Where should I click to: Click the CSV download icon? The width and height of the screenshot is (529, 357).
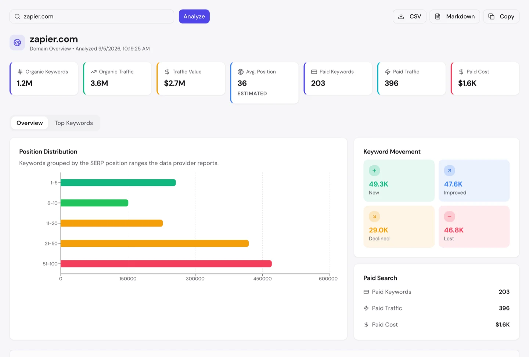point(401,16)
